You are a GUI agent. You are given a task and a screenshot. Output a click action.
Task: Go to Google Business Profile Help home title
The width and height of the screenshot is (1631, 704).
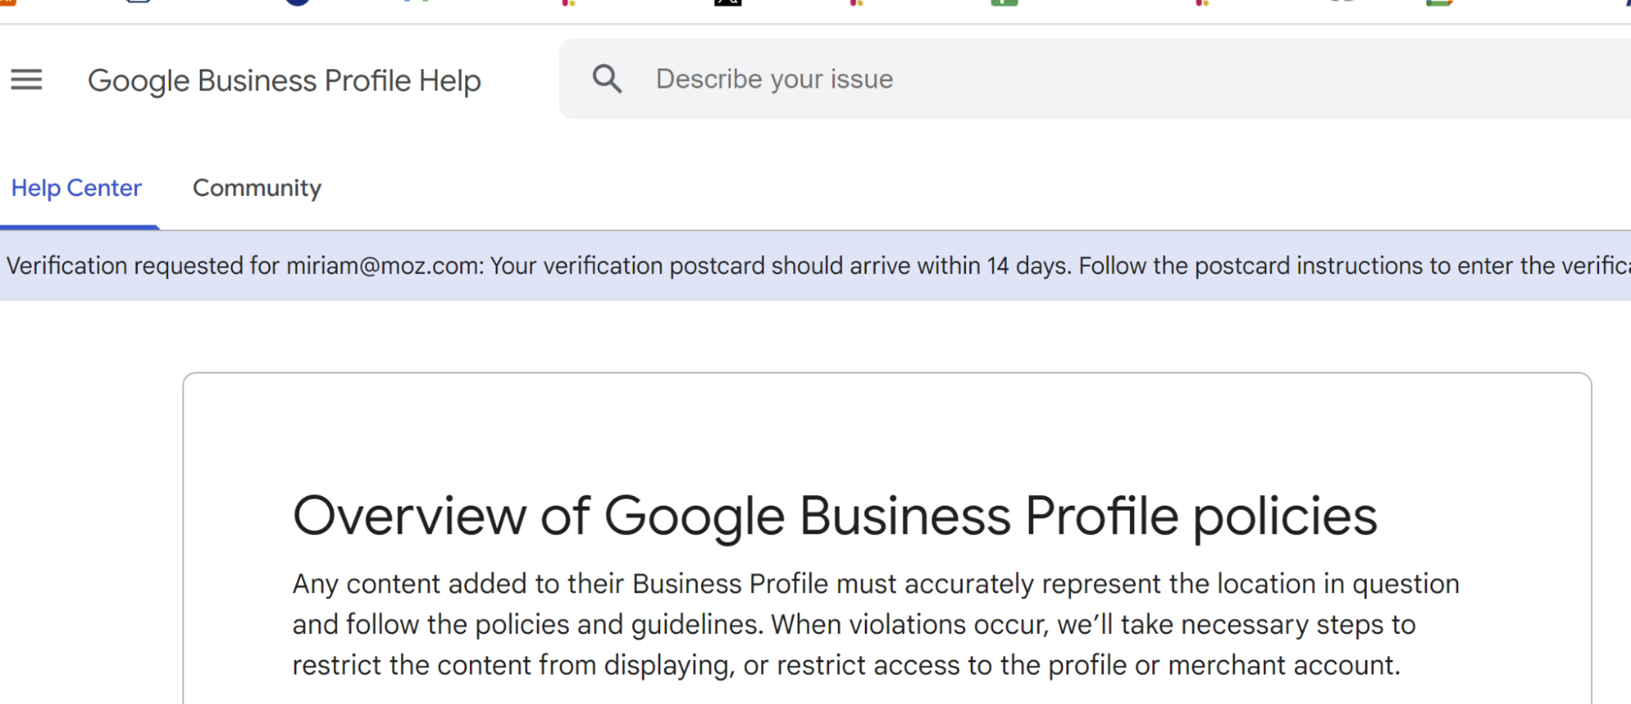click(x=284, y=81)
